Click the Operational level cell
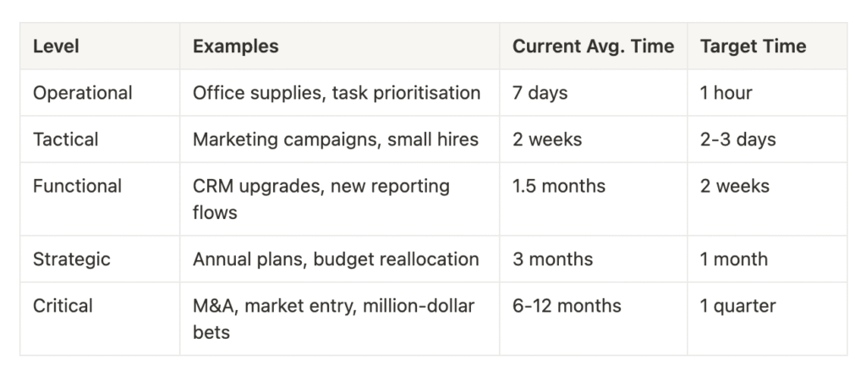This screenshot has height=376, width=866. click(100, 93)
